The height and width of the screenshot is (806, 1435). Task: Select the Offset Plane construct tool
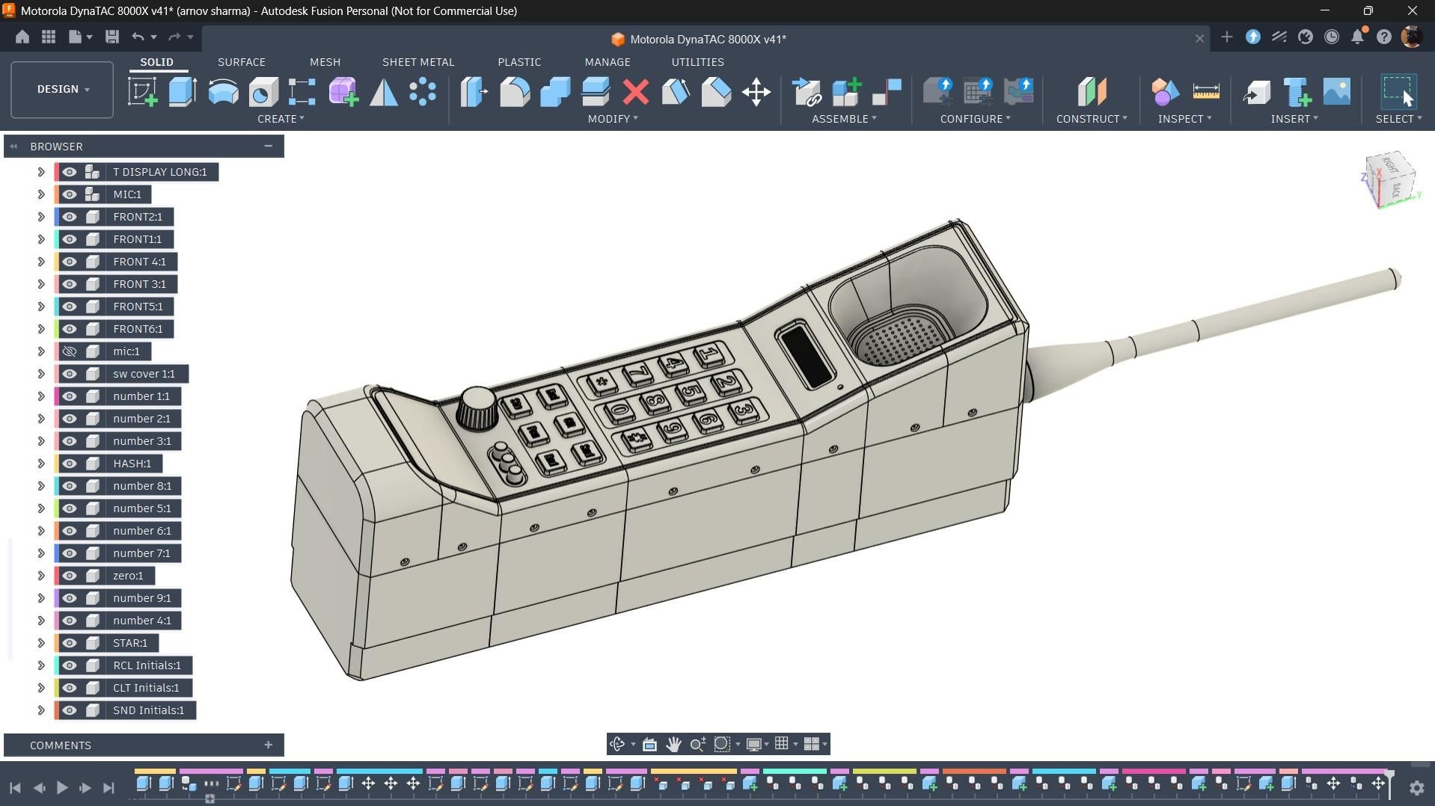tap(1092, 92)
